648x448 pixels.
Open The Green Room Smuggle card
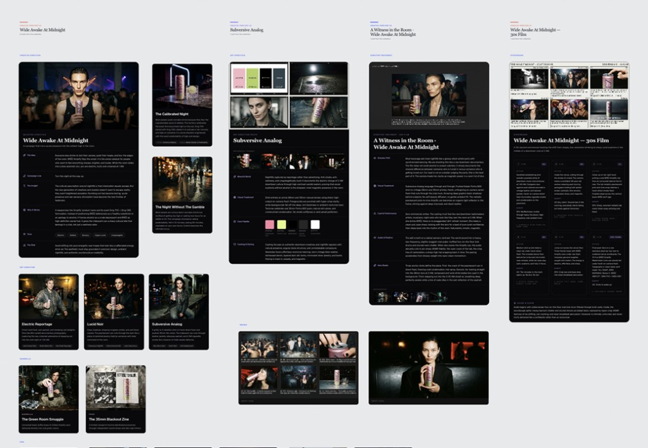49,399
